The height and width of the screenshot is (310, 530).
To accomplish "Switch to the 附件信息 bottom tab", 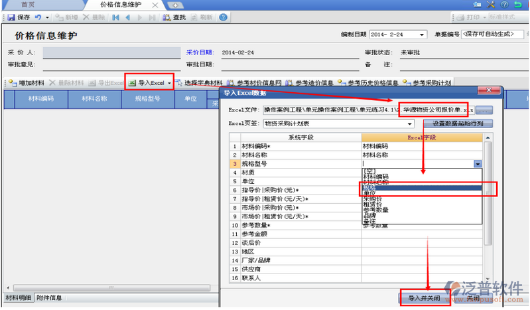I will click(49, 297).
